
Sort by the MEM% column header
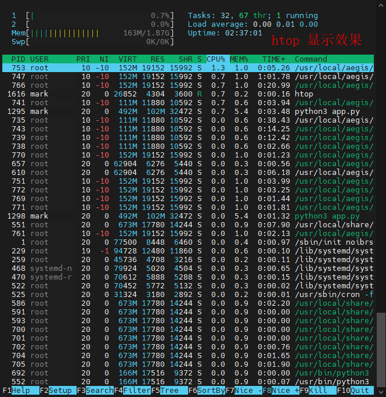coord(239,59)
